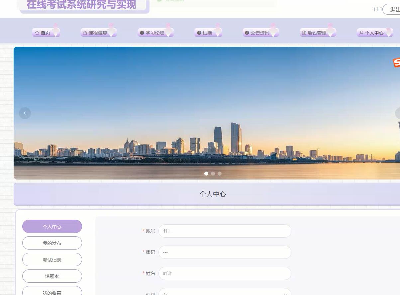This screenshot has width=400, height=295.
Task: Click the left carousel arrow
Action: point(25,113)
